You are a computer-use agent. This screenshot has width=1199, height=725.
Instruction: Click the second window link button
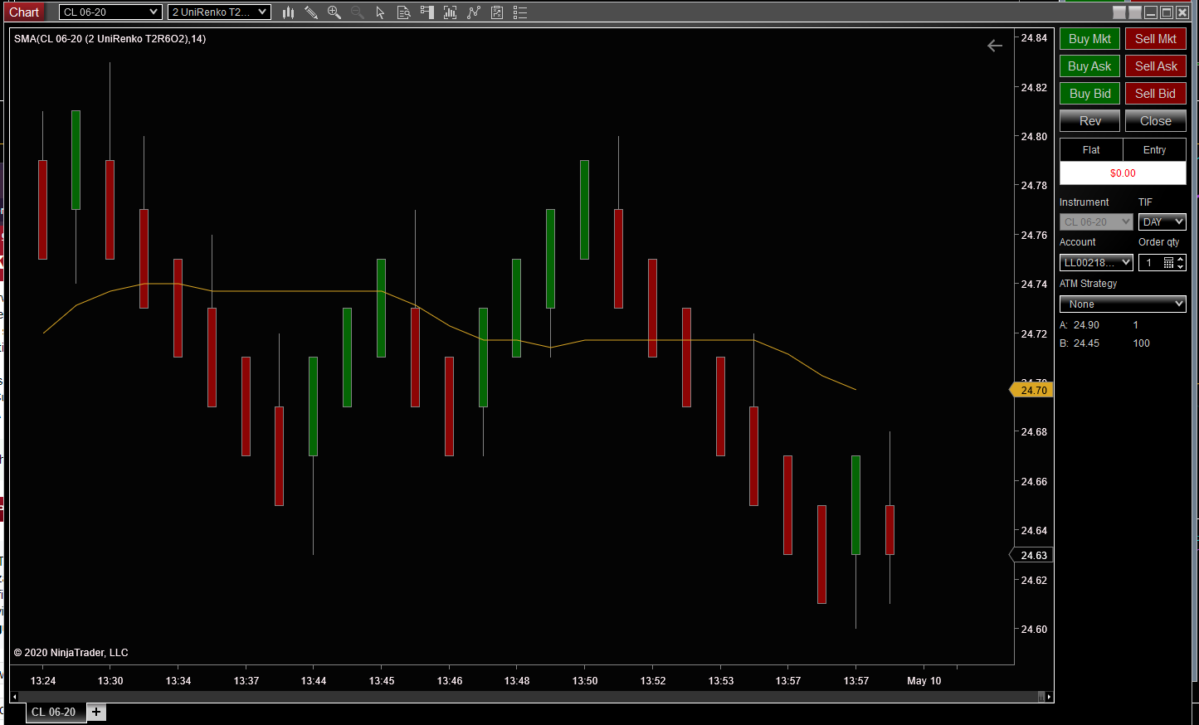1135,12
